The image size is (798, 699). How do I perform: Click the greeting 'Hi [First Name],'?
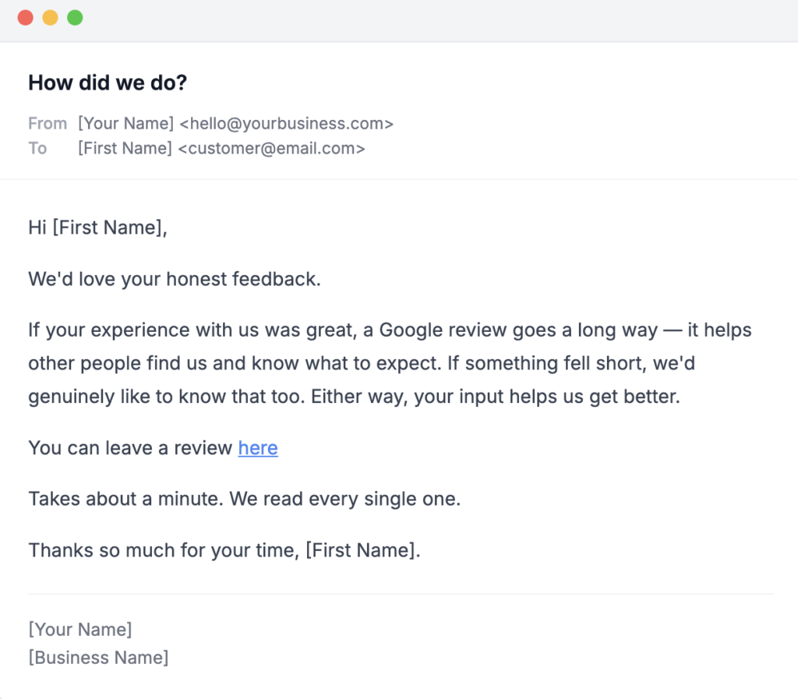point(97,228)
